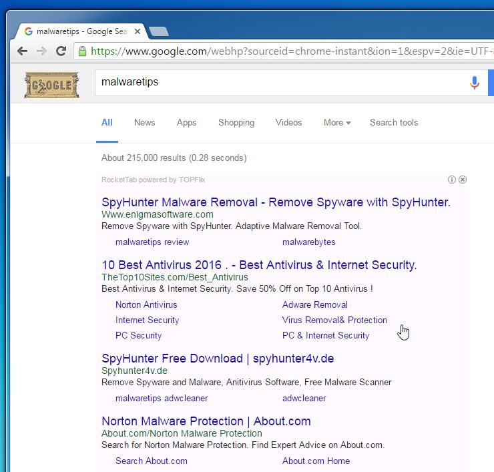Image resolution: width=494 pixels, height=472 pixels.
Task: Click 'Free Malware Scanner' description text
Action: [348, 383]
